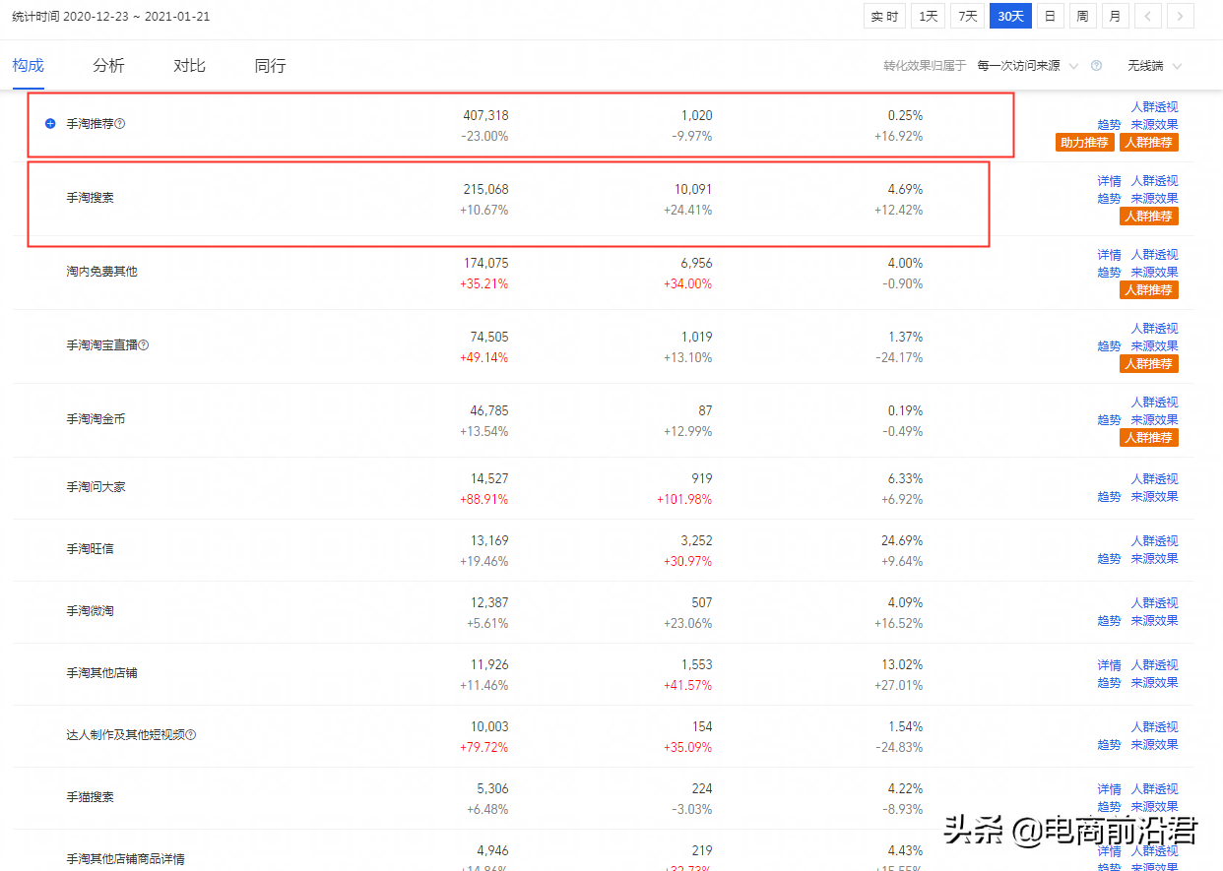
Task: Open the 无线端 device dropdown
Action: pyautogui.click(x=1154, y=66)
